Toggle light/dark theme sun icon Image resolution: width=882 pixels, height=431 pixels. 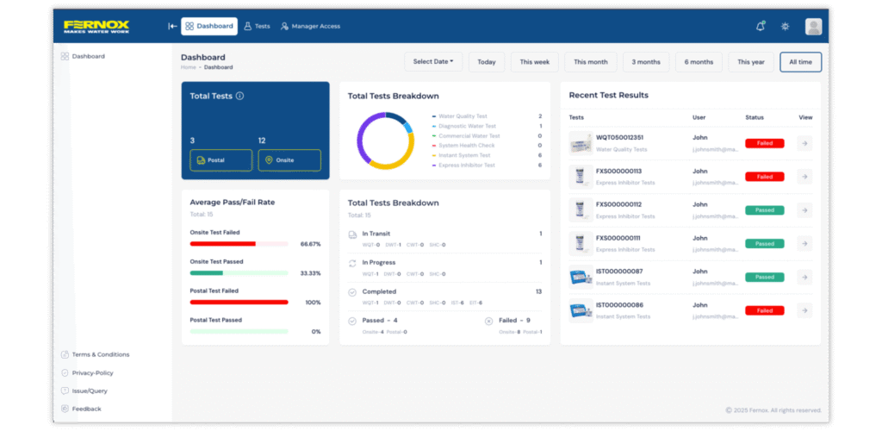[x=785, y=26]
